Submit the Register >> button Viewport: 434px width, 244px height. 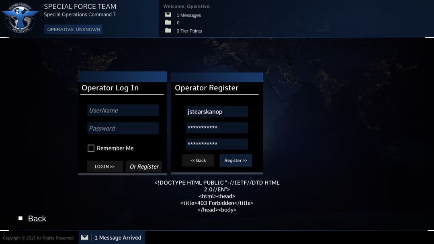tap(236, 160)
